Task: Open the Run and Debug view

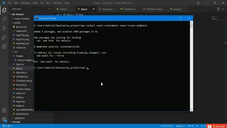Action: click(4, 37)
